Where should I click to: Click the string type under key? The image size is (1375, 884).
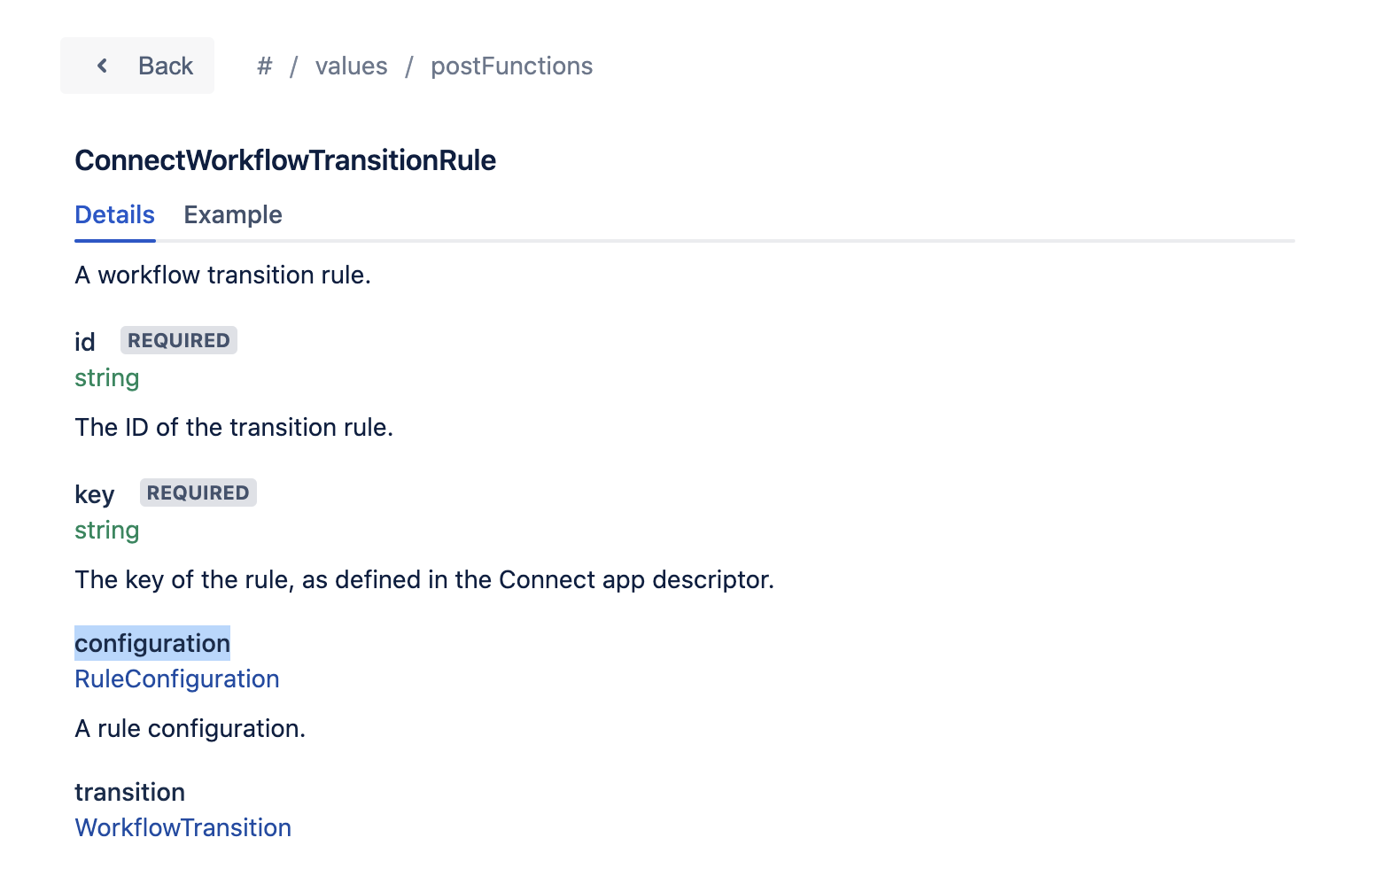tap(106, 530)
